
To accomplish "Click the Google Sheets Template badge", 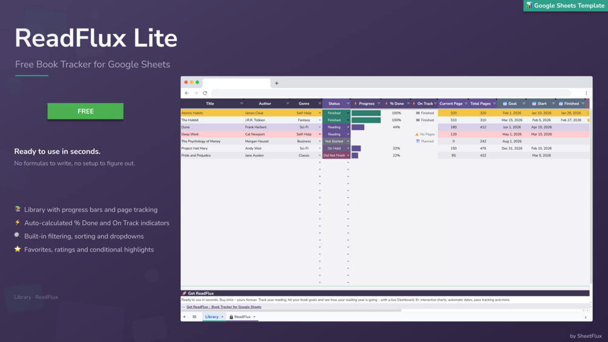I will (x=566, y=5).
